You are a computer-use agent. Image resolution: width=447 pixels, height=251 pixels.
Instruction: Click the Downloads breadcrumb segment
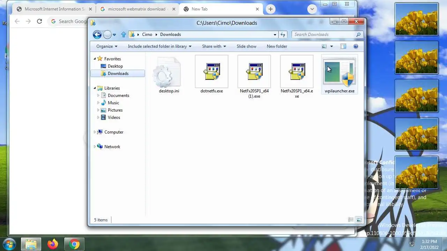click(170, 35)
